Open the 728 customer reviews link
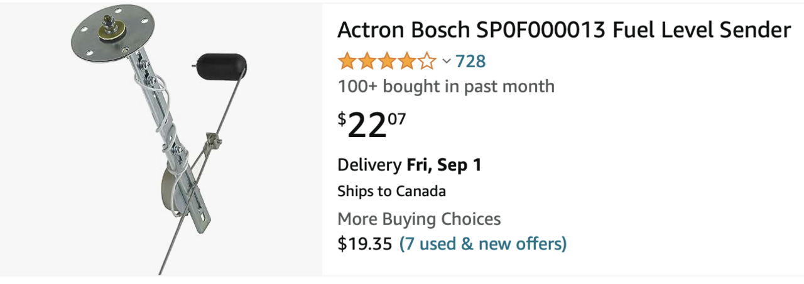 [x=470, y=62]
